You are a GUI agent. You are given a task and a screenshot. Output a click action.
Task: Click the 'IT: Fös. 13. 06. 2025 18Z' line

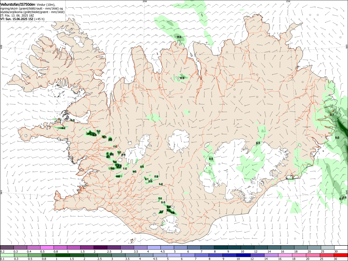[17, 15]
